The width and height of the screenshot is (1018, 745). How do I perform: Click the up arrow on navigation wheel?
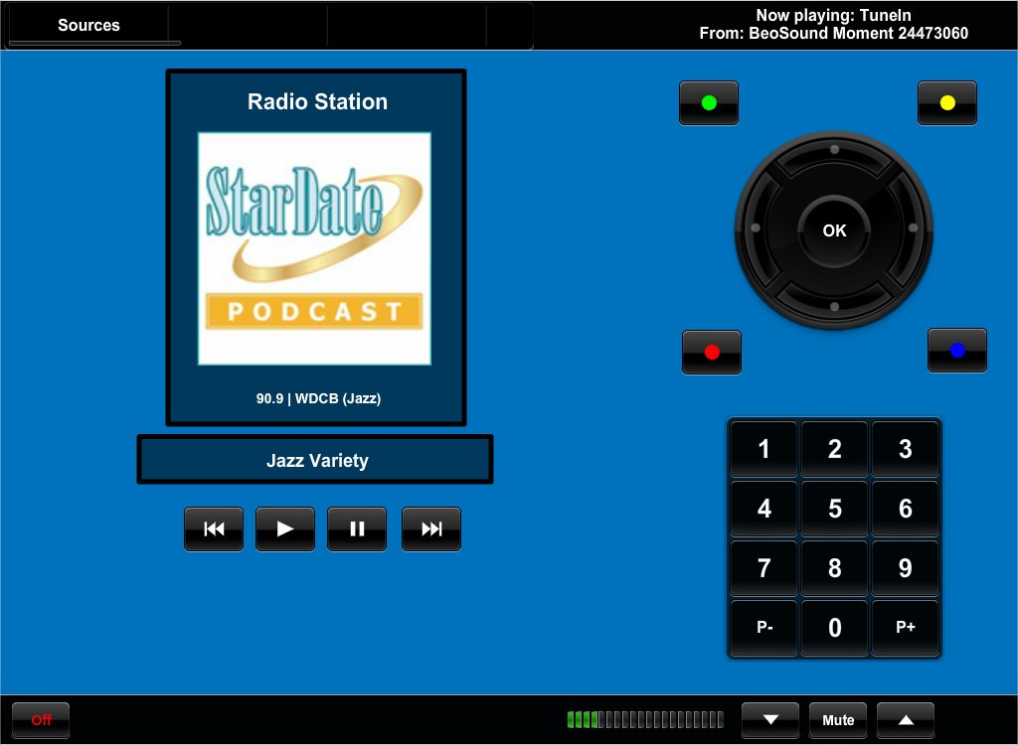(x=834, y=153)
